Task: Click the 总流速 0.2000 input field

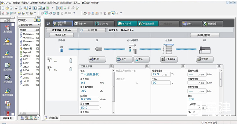Action: tap(90, 99)
